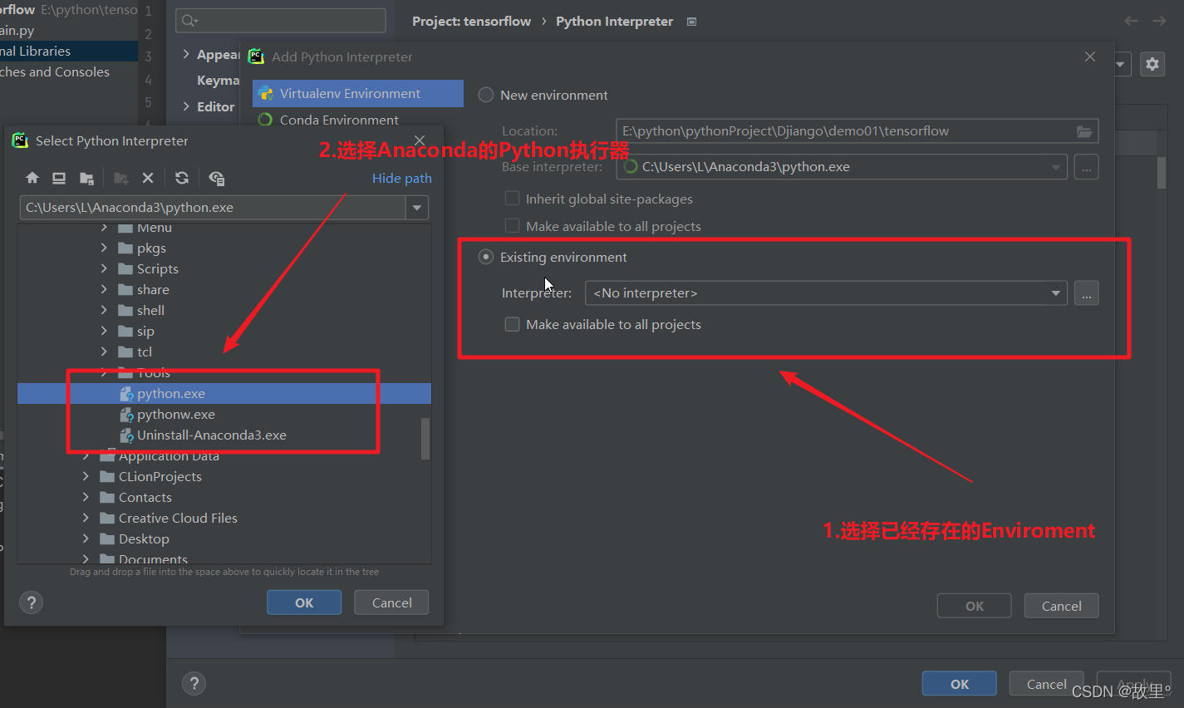Toggle show hidden files icon

point(217,178)
